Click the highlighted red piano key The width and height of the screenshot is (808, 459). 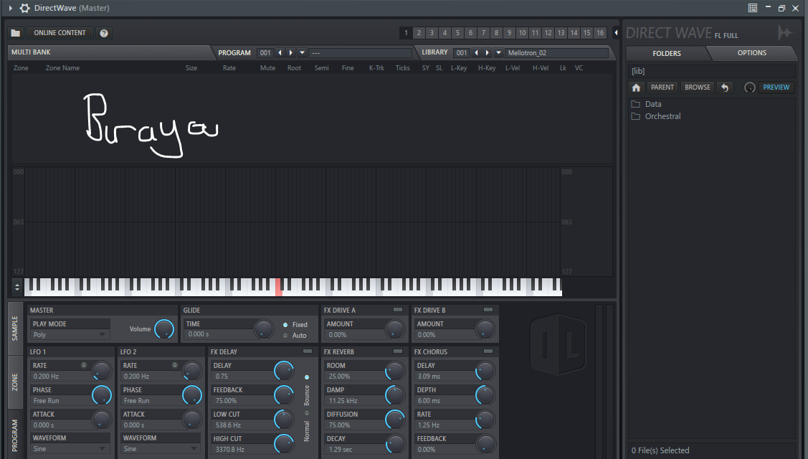point(278,288)
